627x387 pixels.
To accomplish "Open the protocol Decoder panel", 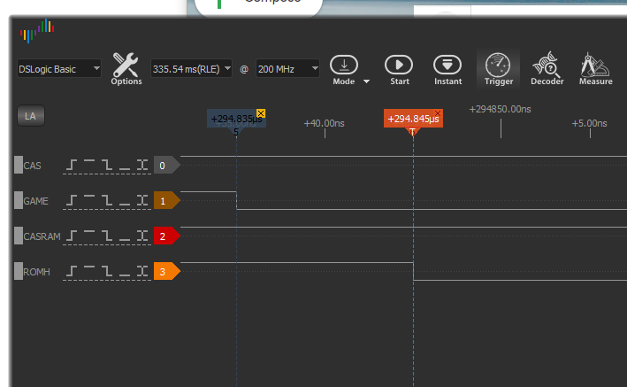I will (x=547, y=68).
